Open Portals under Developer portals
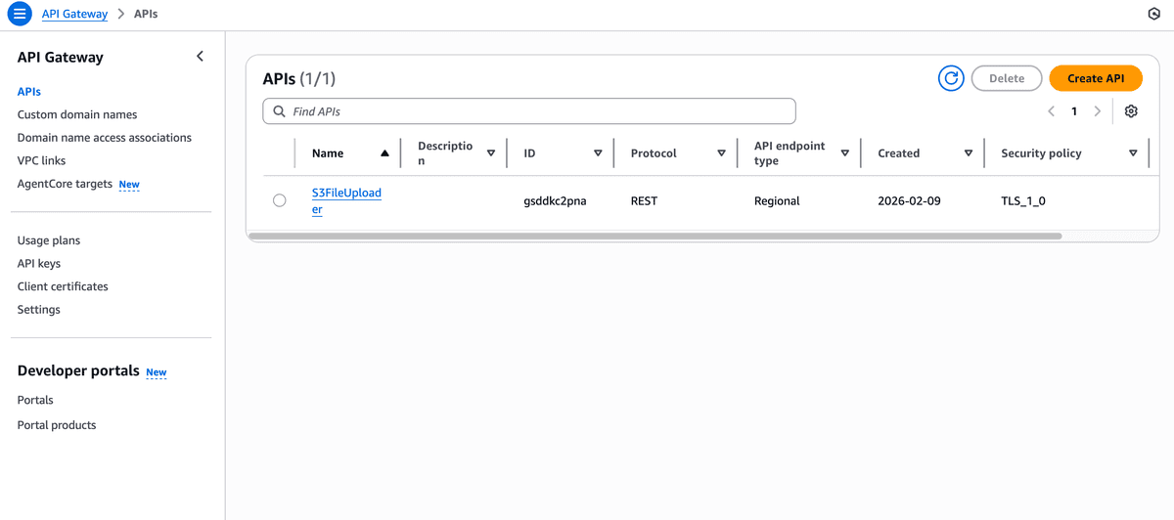The image size is (1174, 520). click(35, 400)
